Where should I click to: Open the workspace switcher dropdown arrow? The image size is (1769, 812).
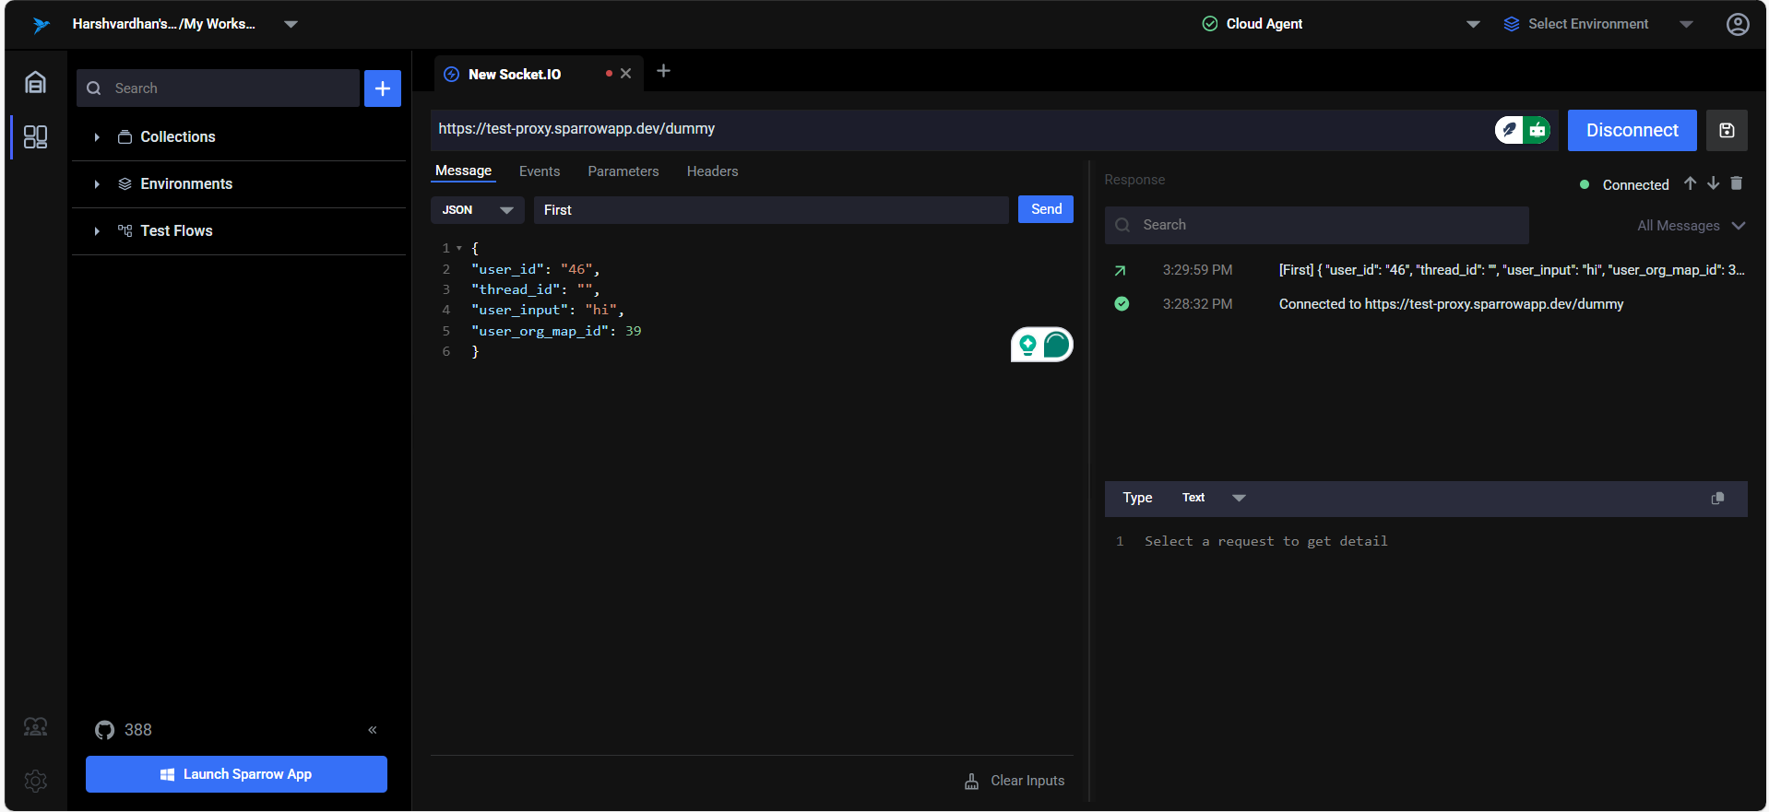pos(291,24)
